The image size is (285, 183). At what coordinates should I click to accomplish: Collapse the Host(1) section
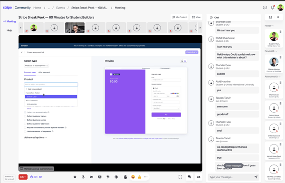(269, 26)
